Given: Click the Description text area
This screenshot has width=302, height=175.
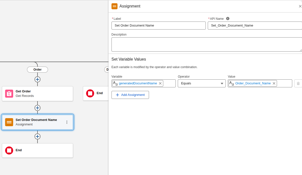Looking at the screenshot, I should tap(207, 45).
